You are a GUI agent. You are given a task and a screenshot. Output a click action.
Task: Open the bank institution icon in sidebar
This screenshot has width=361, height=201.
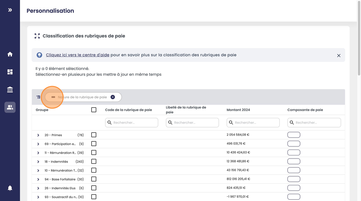tap(10, 90)
